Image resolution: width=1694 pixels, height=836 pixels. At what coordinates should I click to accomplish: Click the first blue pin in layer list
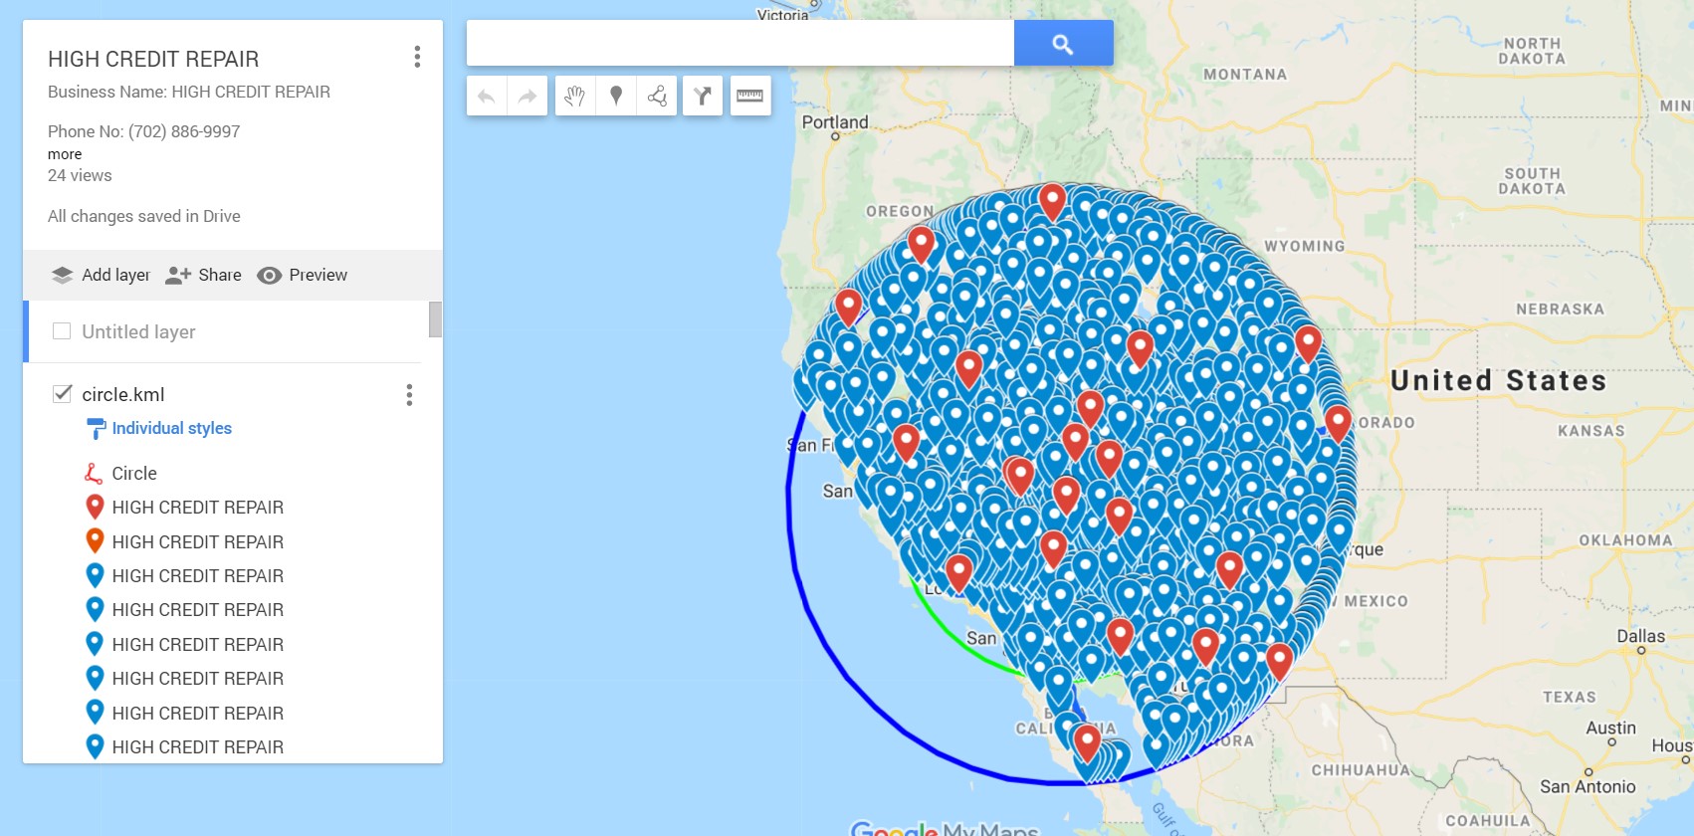click(95, 575)
